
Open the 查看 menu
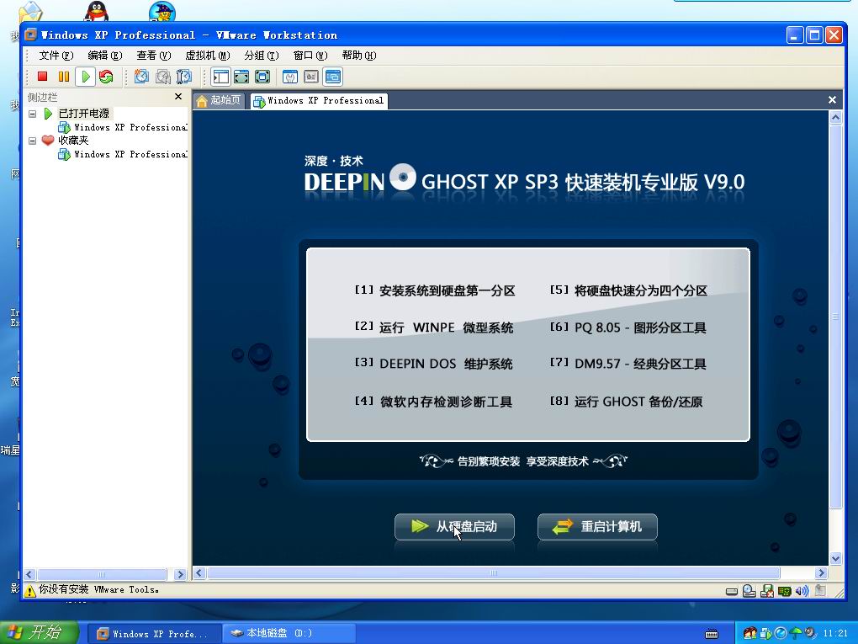pyautogui.click(x=153, y=56)
